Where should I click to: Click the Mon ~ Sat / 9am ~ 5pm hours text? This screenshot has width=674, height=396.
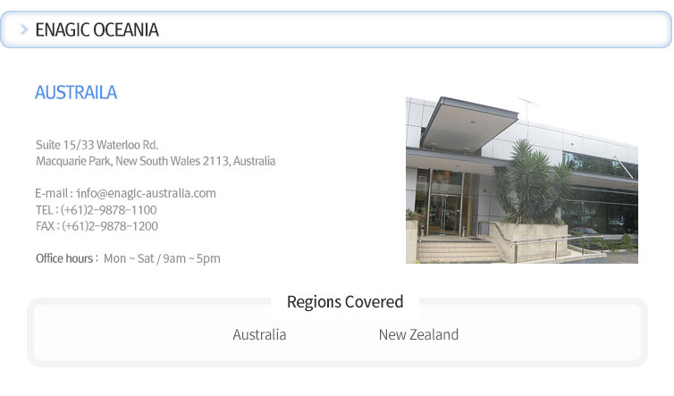click(x=162, y=259)
